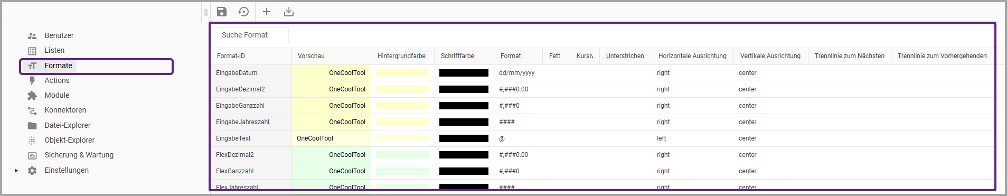Expand the Einstellungen tree node arrow
This screenshot has height=196, width=1007.
coord(16,171)
